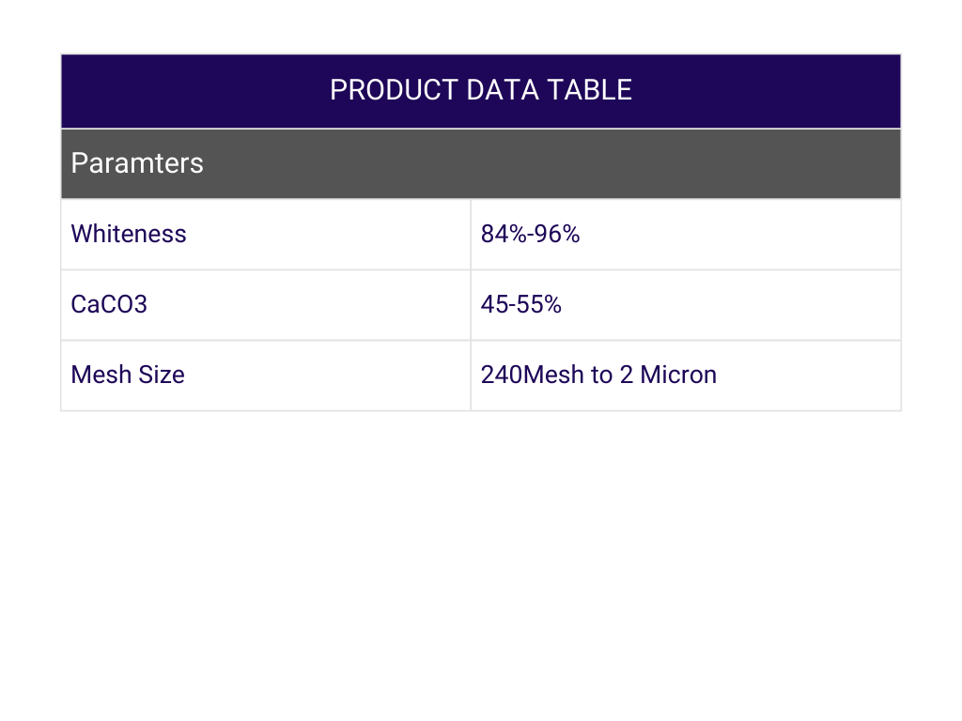962x721 pixels.
Task: Click the digit 2 before Micron
Action: click(x=627, y=375)
